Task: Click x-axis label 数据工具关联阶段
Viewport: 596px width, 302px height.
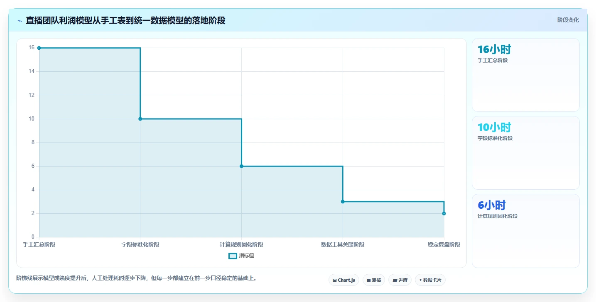Action: click(x=343, y=244)
